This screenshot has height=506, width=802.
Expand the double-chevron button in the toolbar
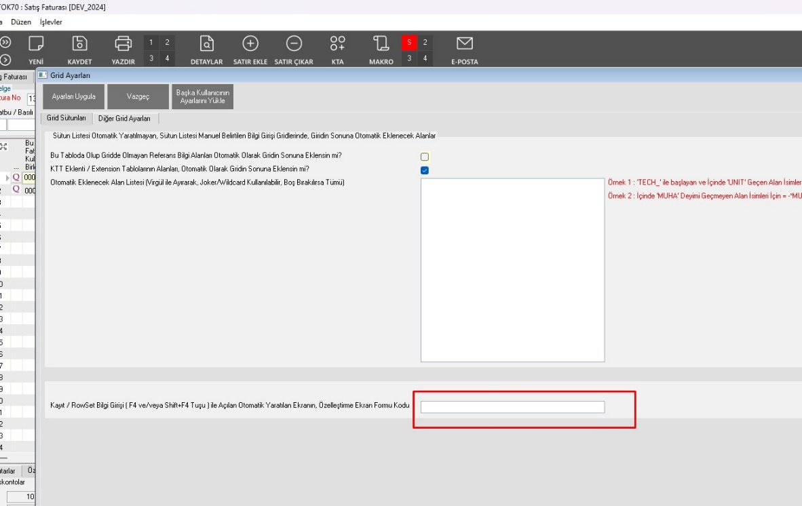[6, 42]
